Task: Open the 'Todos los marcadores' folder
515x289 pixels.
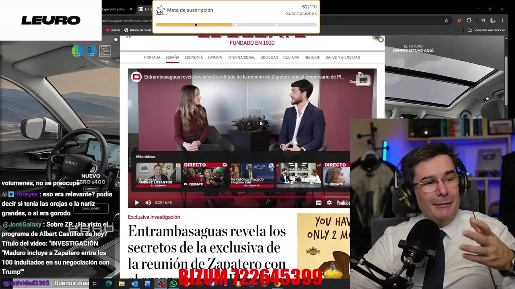Action: tap(486, 30)
